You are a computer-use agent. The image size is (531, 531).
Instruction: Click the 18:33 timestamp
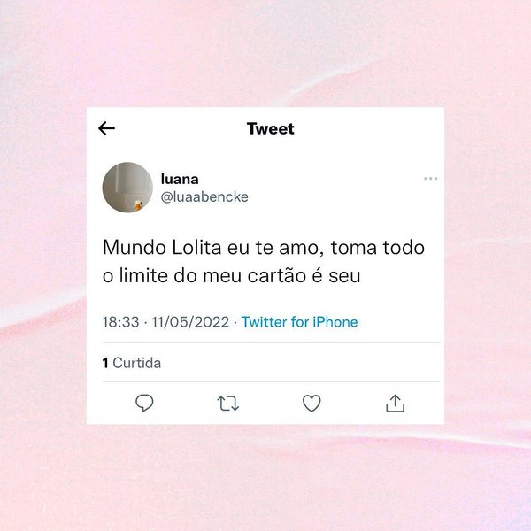pyautogui.click(x=120, y=322)
